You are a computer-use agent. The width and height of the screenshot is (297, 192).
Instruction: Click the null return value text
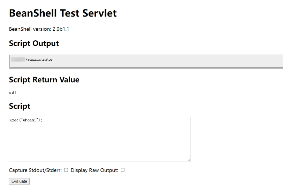pos(13,93)
